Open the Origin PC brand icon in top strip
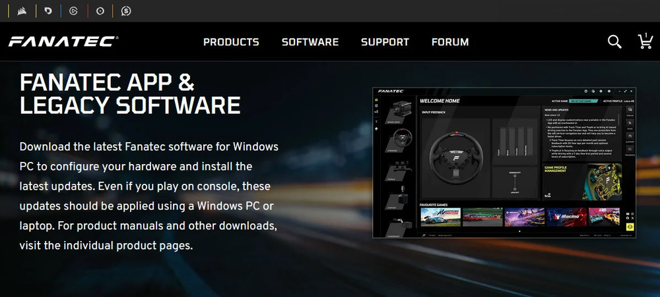This screenshot has width=660, height=297. pyautogui.click(x=100, y=11)
